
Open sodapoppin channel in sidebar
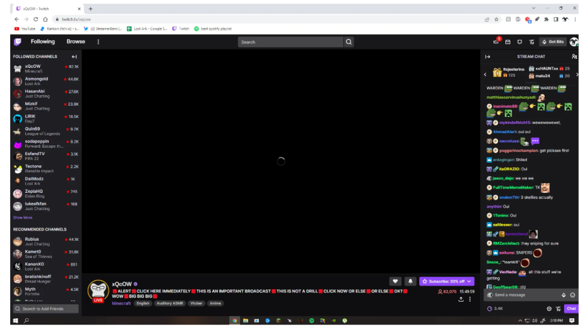click(46, 144)
